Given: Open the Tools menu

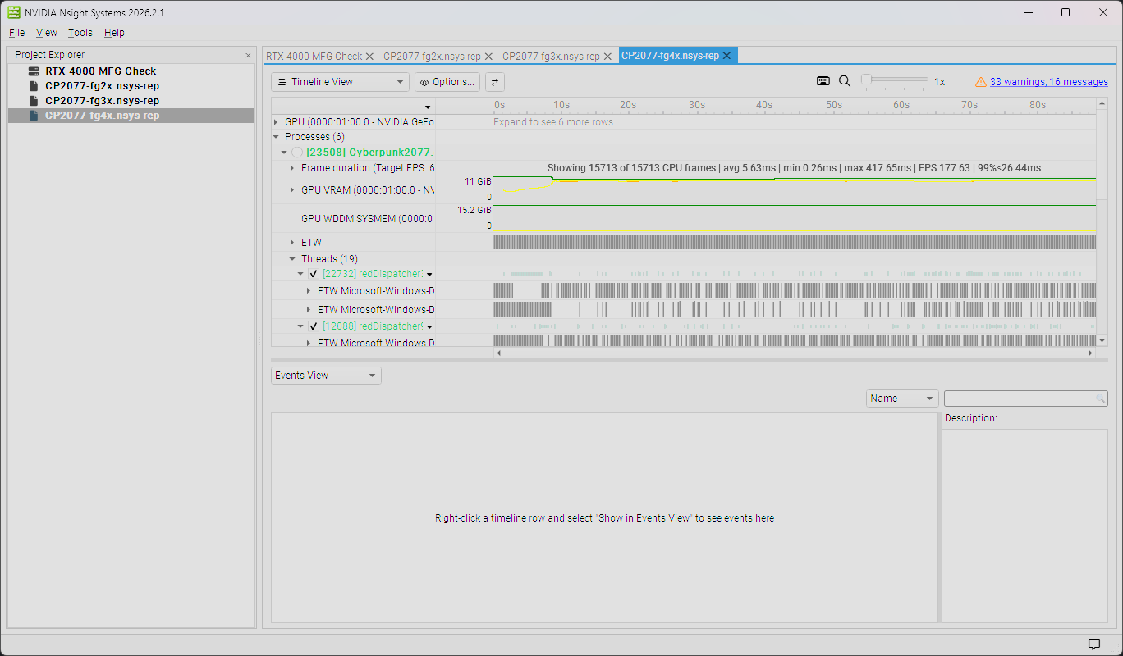Looking at the screenshot, I should (80, 33).
